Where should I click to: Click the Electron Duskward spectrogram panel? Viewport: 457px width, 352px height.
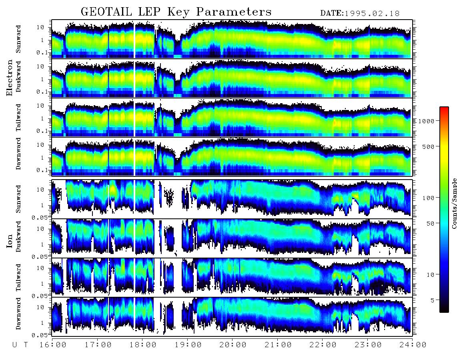232,78
